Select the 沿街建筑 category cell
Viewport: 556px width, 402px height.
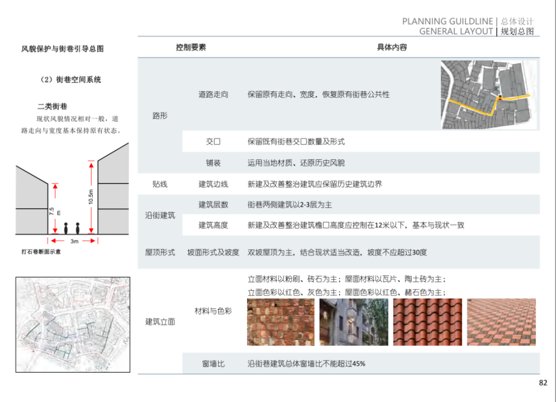160,215
